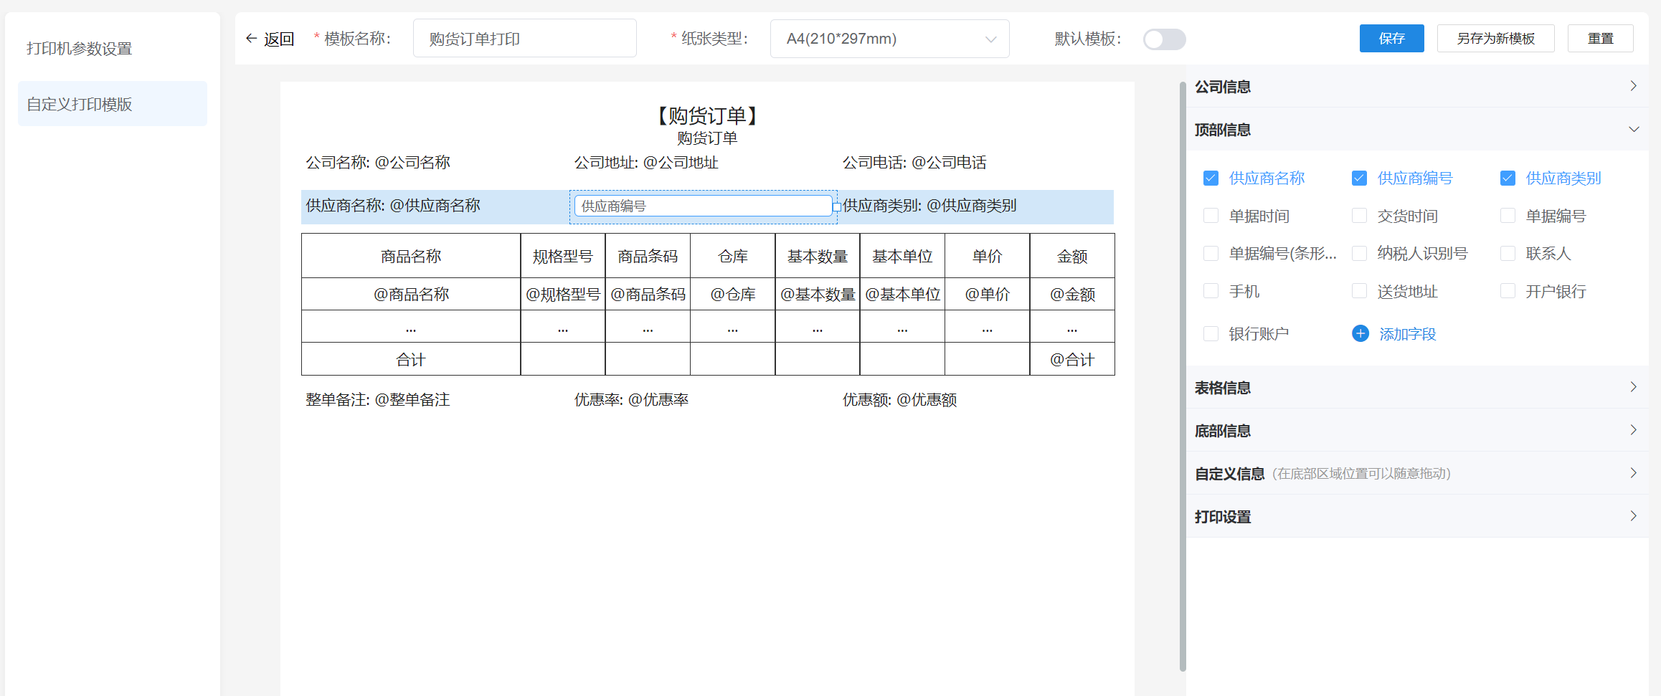
Task: Click the resize handle on the 供应商编号 field
Action: tap(836, 206)
